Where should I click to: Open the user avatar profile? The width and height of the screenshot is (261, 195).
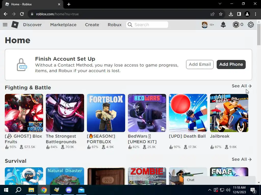pos(205,25)
